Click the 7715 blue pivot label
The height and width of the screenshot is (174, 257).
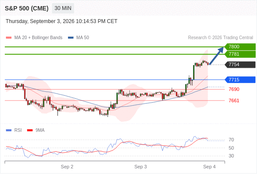pos(240,80)
